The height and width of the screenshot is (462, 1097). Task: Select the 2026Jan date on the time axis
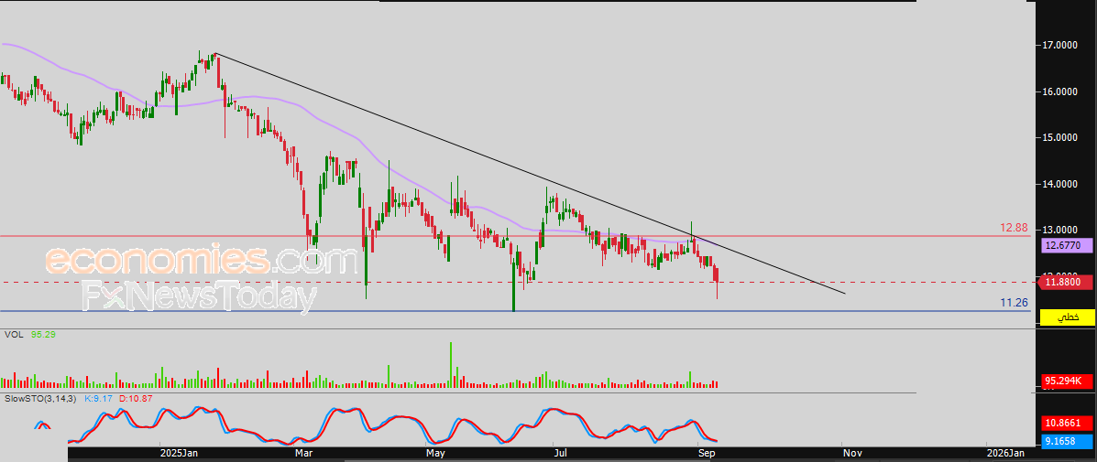point(1006,453)
